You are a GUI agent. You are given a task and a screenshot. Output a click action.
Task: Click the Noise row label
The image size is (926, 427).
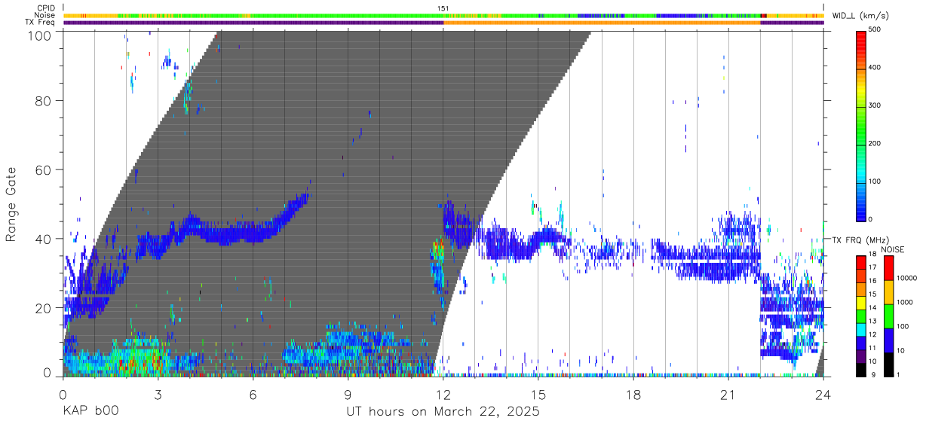pos(44,15)
